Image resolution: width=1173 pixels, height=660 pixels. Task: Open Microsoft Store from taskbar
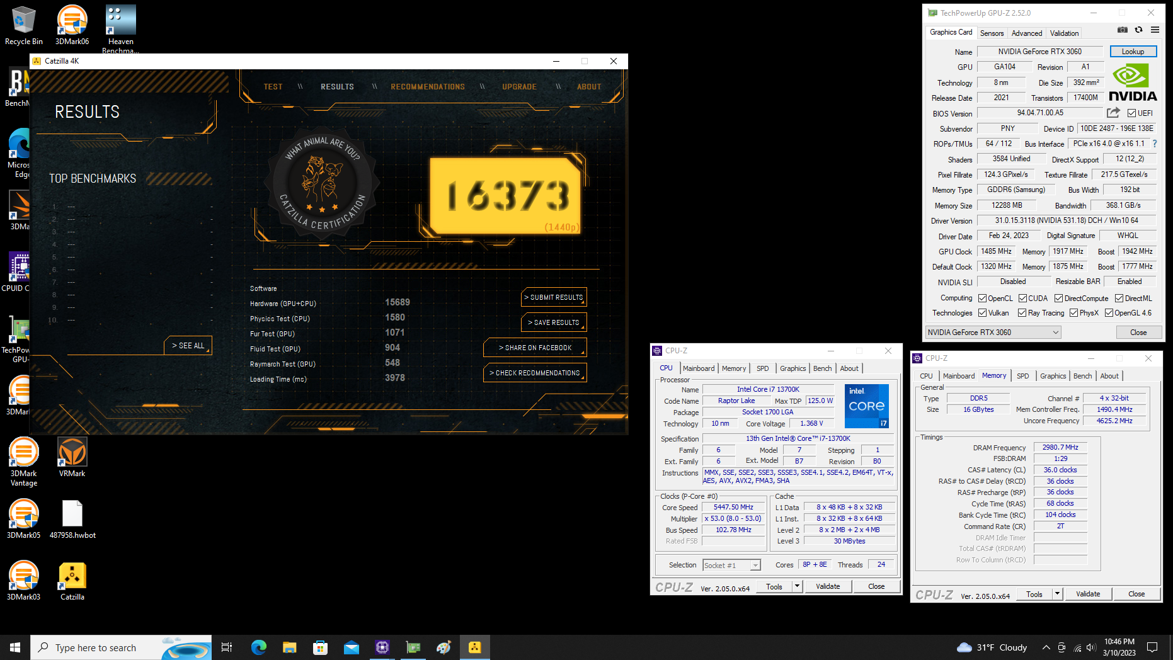(x=320, y=647)
